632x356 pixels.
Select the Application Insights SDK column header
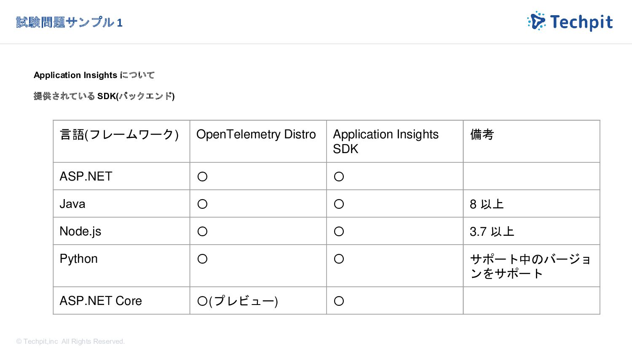click(395, 141)
